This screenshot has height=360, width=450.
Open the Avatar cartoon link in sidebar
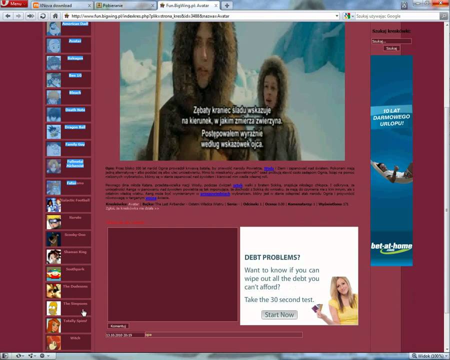click(x=75, y=41)
